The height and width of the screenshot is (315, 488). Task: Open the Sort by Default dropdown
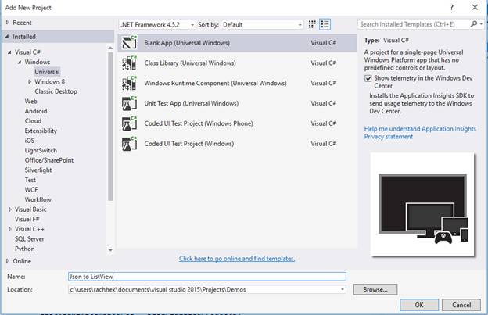[262, 24]
